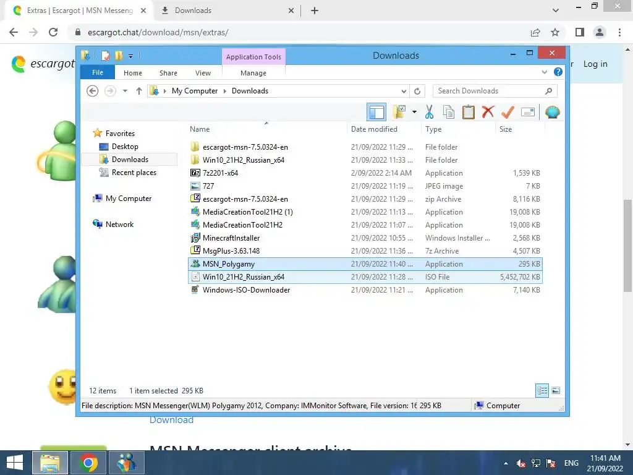
Task: Switch to details view button
Action: [x=542, y=390]
